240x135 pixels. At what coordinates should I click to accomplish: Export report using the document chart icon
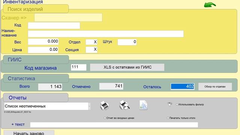[x=143, y=105]
